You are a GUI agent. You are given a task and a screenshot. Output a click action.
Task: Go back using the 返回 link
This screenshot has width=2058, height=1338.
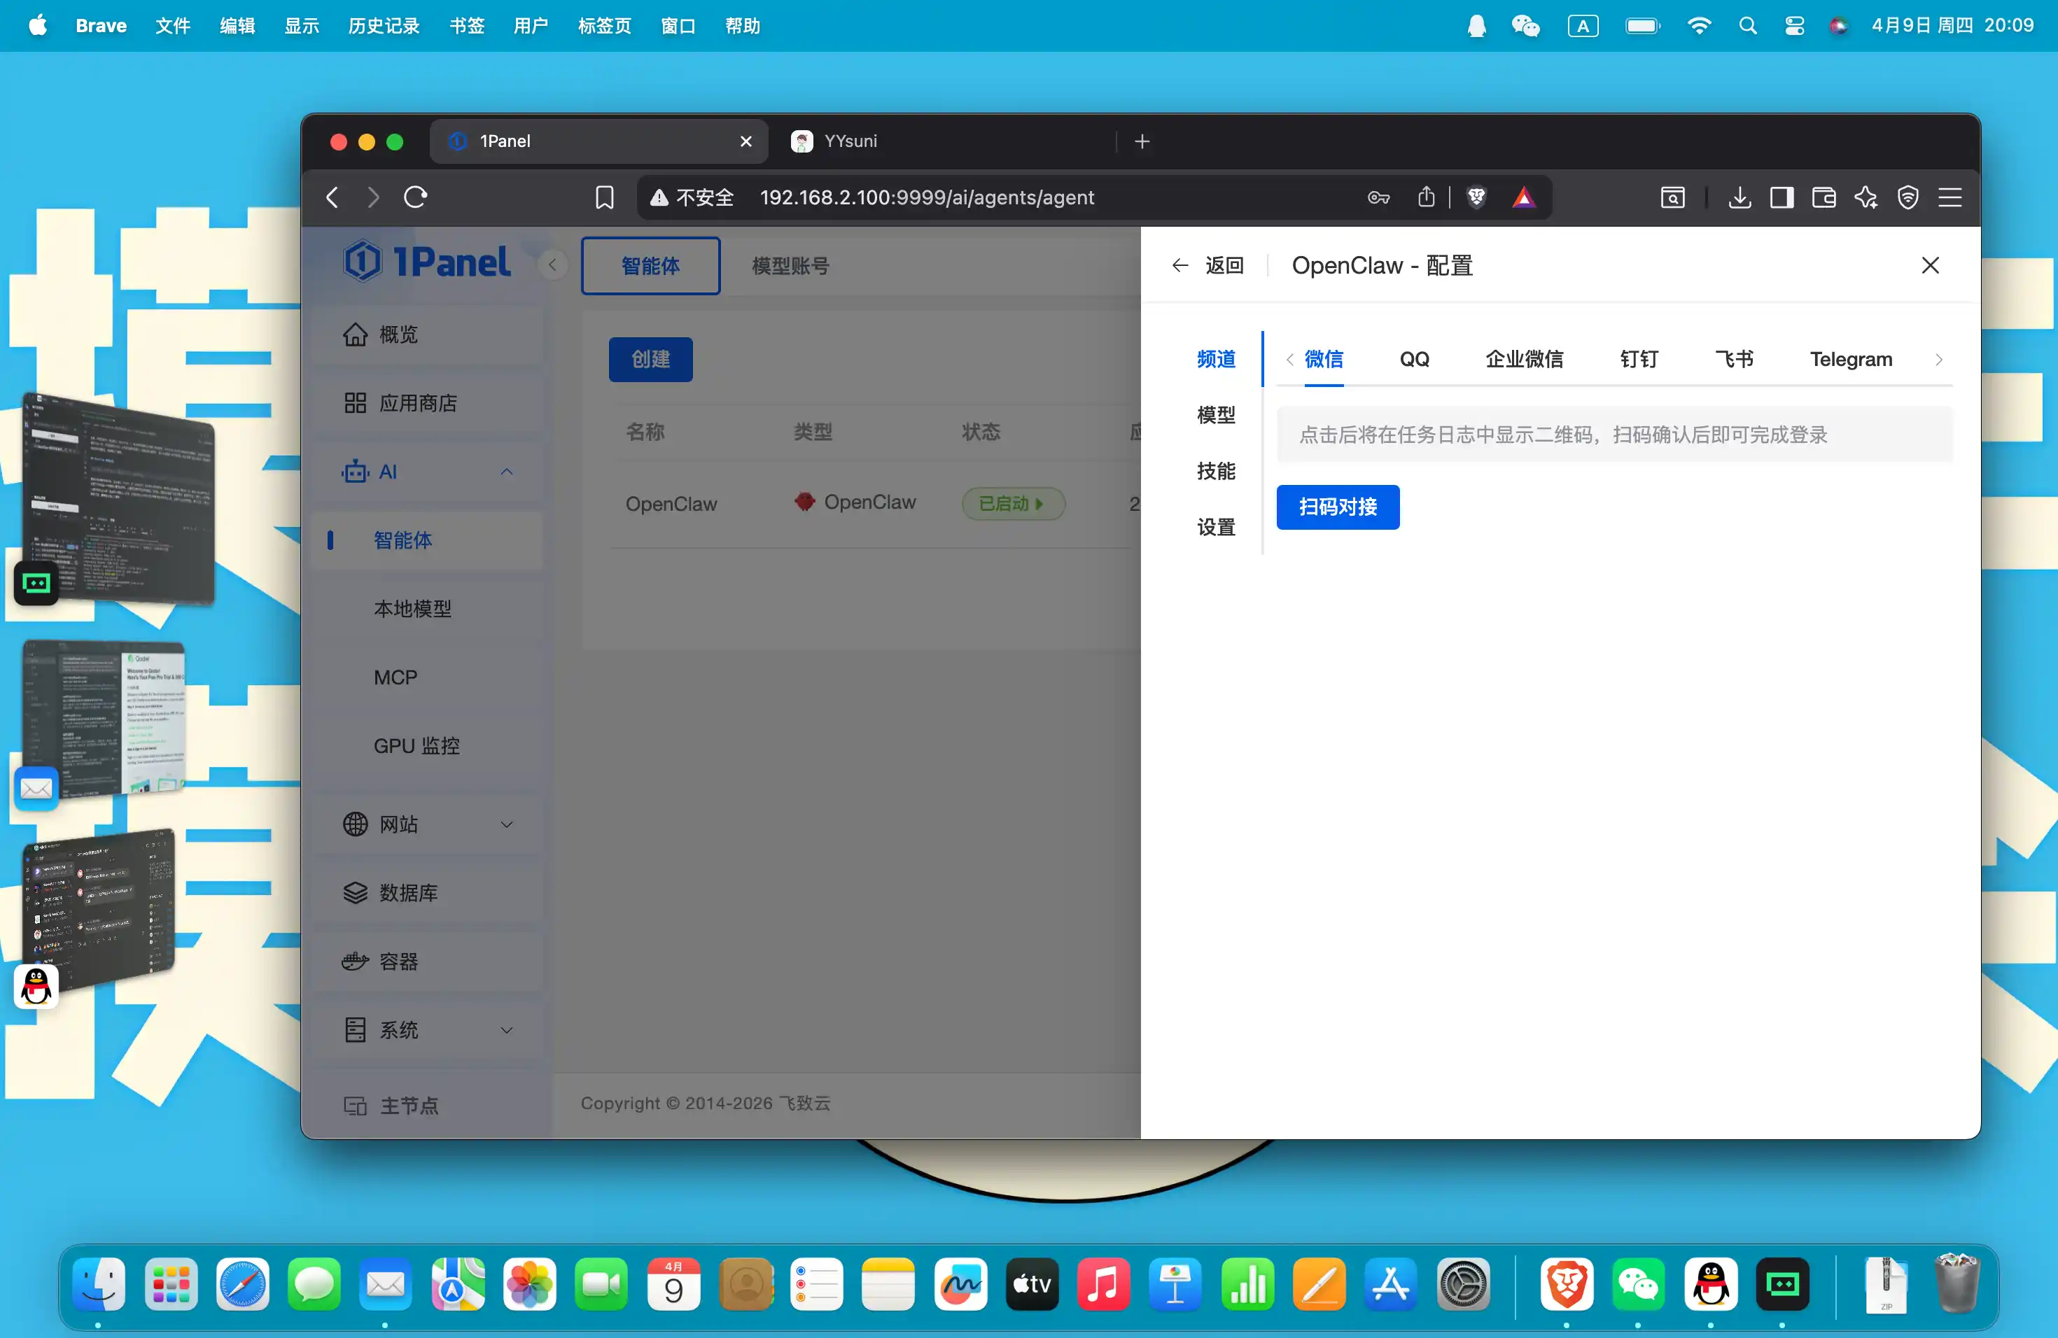(x=1209, y=265)
